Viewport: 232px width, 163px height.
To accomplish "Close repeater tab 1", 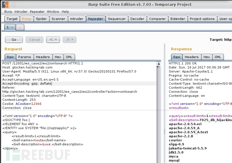I will click(x=12, y=27).
